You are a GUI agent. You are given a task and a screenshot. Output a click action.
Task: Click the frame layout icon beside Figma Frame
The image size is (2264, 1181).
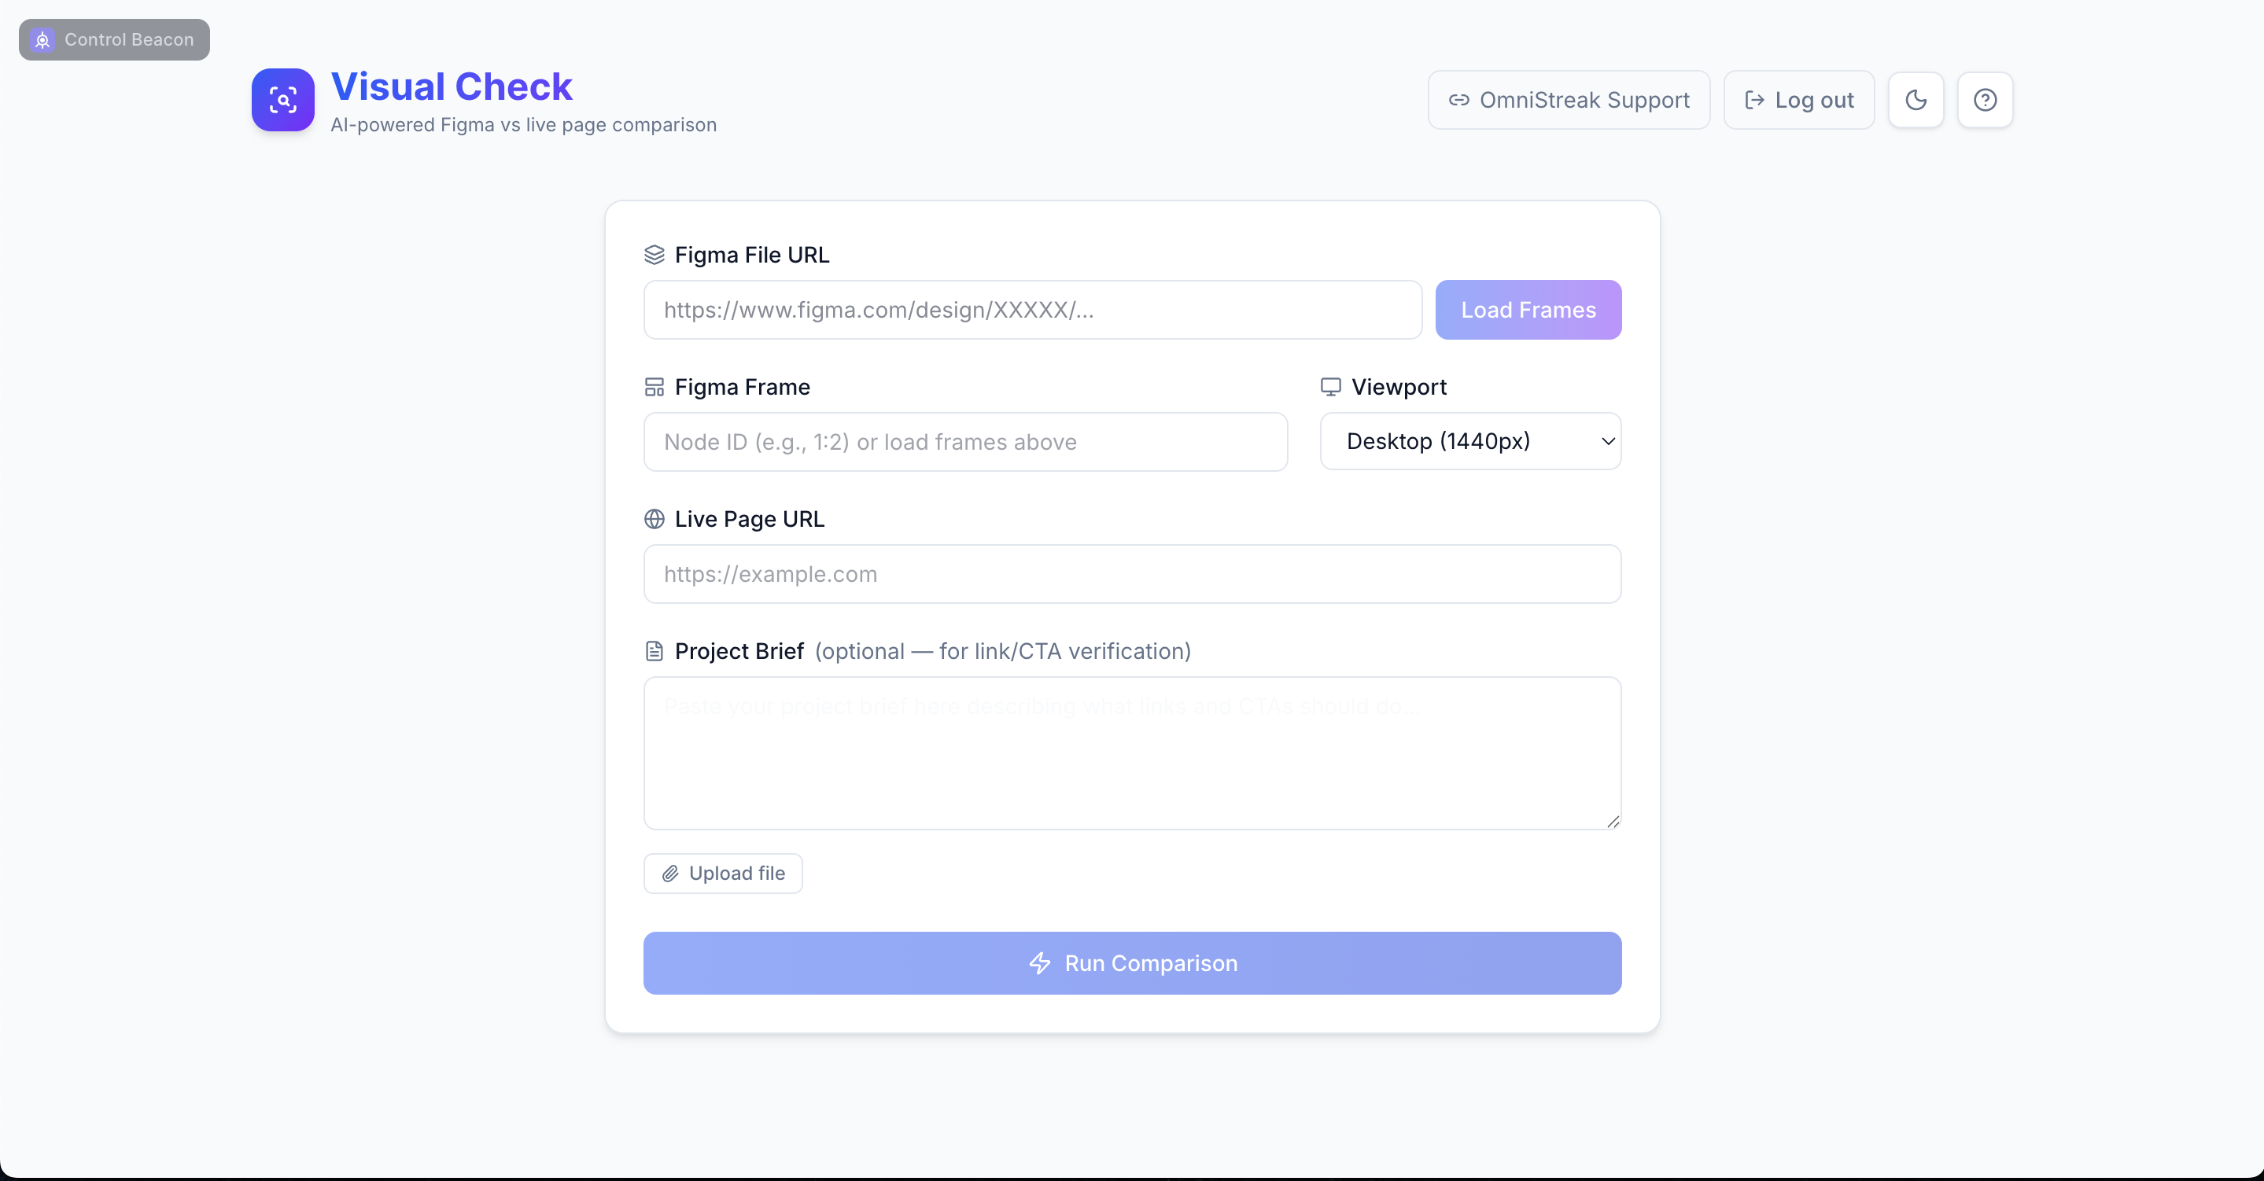tap(654, 388)
